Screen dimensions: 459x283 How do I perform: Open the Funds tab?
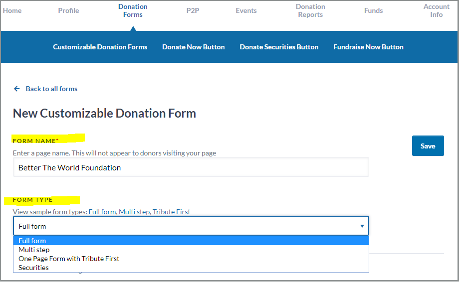(373, 10)
